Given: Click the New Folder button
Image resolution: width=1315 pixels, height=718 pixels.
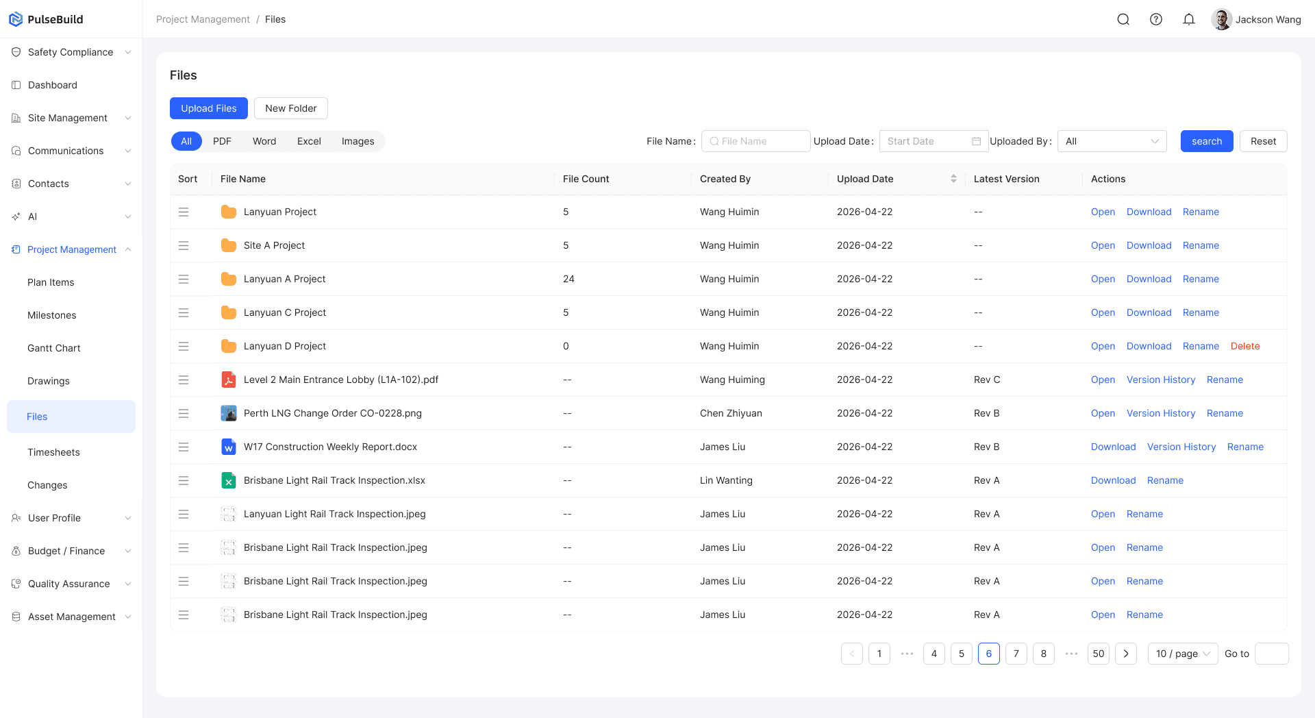Looking at the screenshot, I should [x=291, y=108].
